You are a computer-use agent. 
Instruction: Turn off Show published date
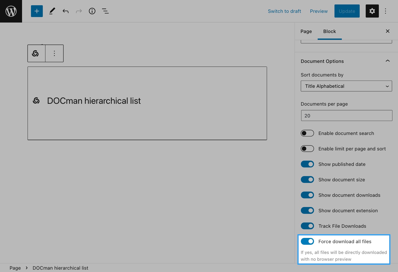tap(307, 164)
